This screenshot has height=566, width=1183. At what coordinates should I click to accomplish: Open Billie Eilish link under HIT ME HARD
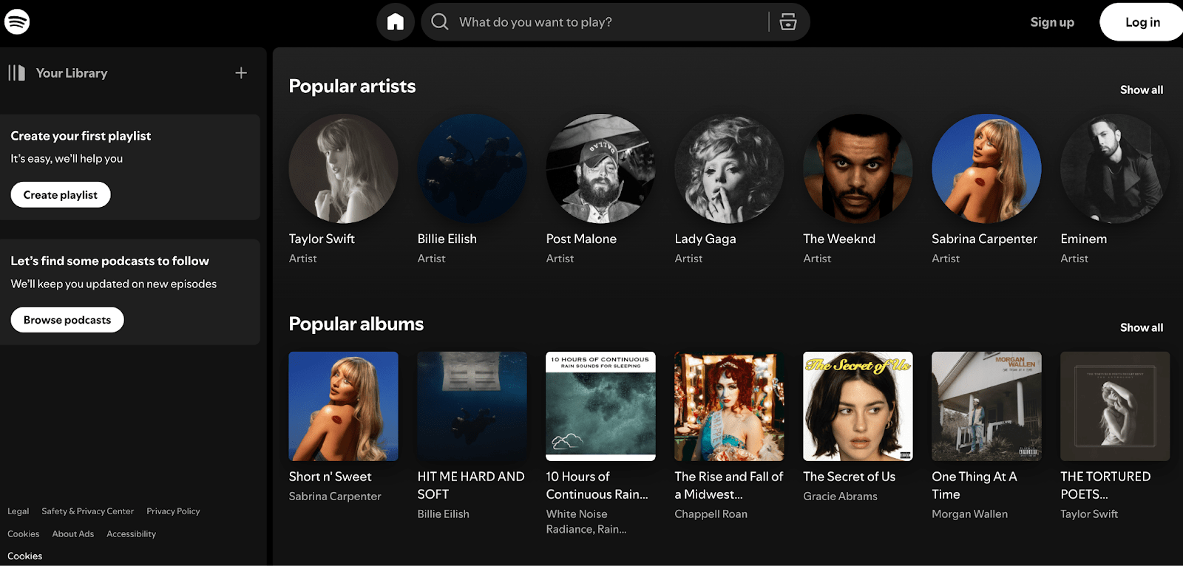(x=443, y=514)
